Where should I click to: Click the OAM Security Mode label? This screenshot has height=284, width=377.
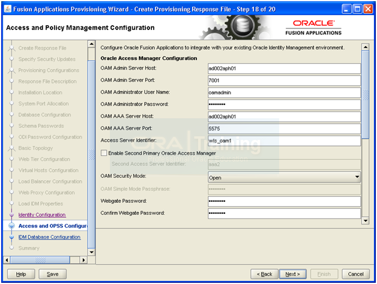[123, 176]
